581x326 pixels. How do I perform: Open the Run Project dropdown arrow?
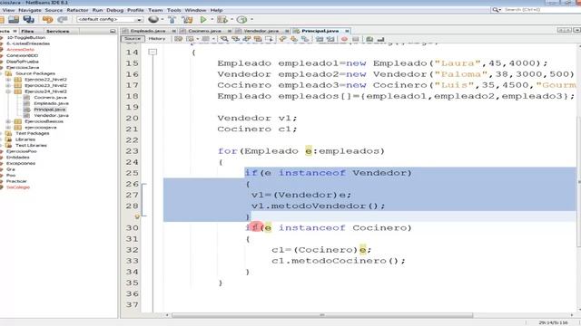click(212, 19)
